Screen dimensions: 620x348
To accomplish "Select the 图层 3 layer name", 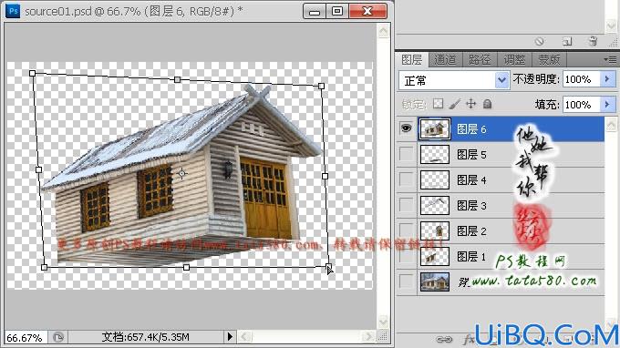I will click(471, 205).
